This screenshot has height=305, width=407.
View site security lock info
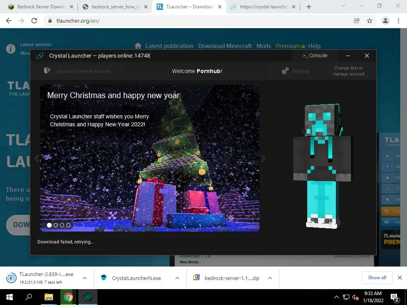[x=50, y=21]
